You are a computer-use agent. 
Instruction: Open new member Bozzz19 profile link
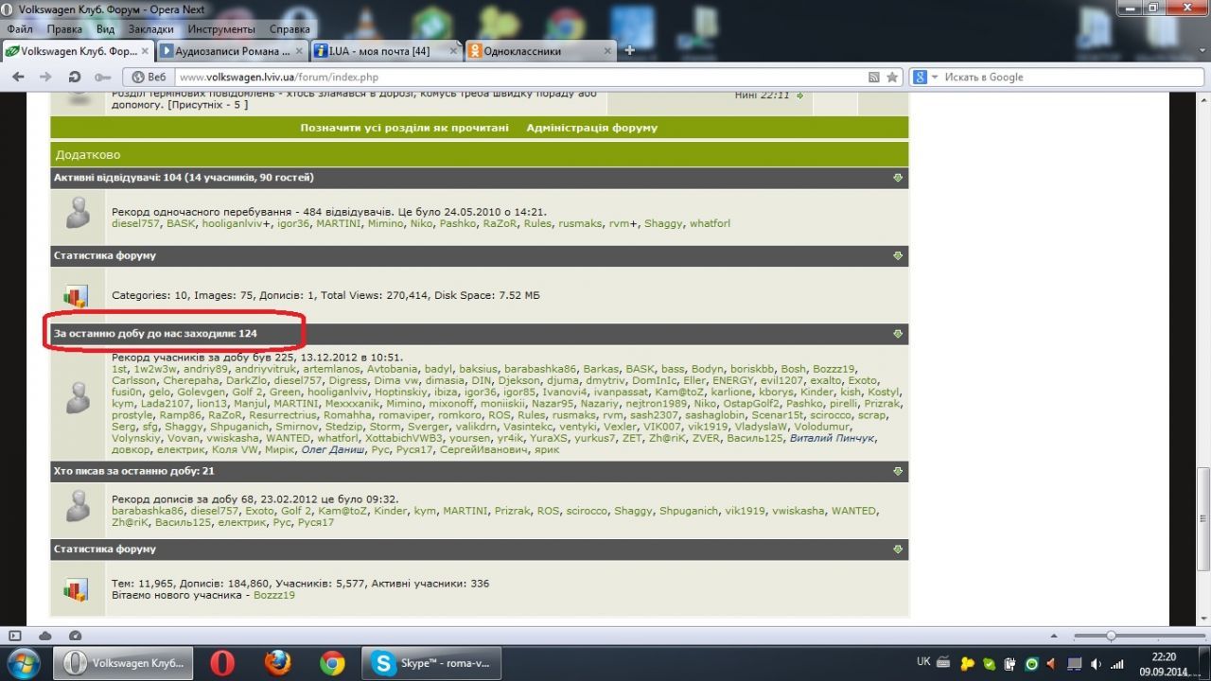pyautogui.click(x=274, y=595)
